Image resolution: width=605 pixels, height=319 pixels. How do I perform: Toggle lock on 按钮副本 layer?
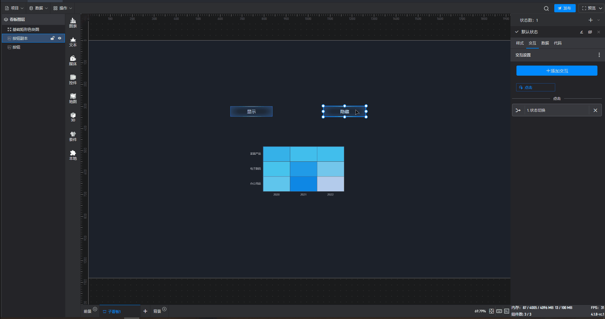pyautogui.click(x=53, y=38)
